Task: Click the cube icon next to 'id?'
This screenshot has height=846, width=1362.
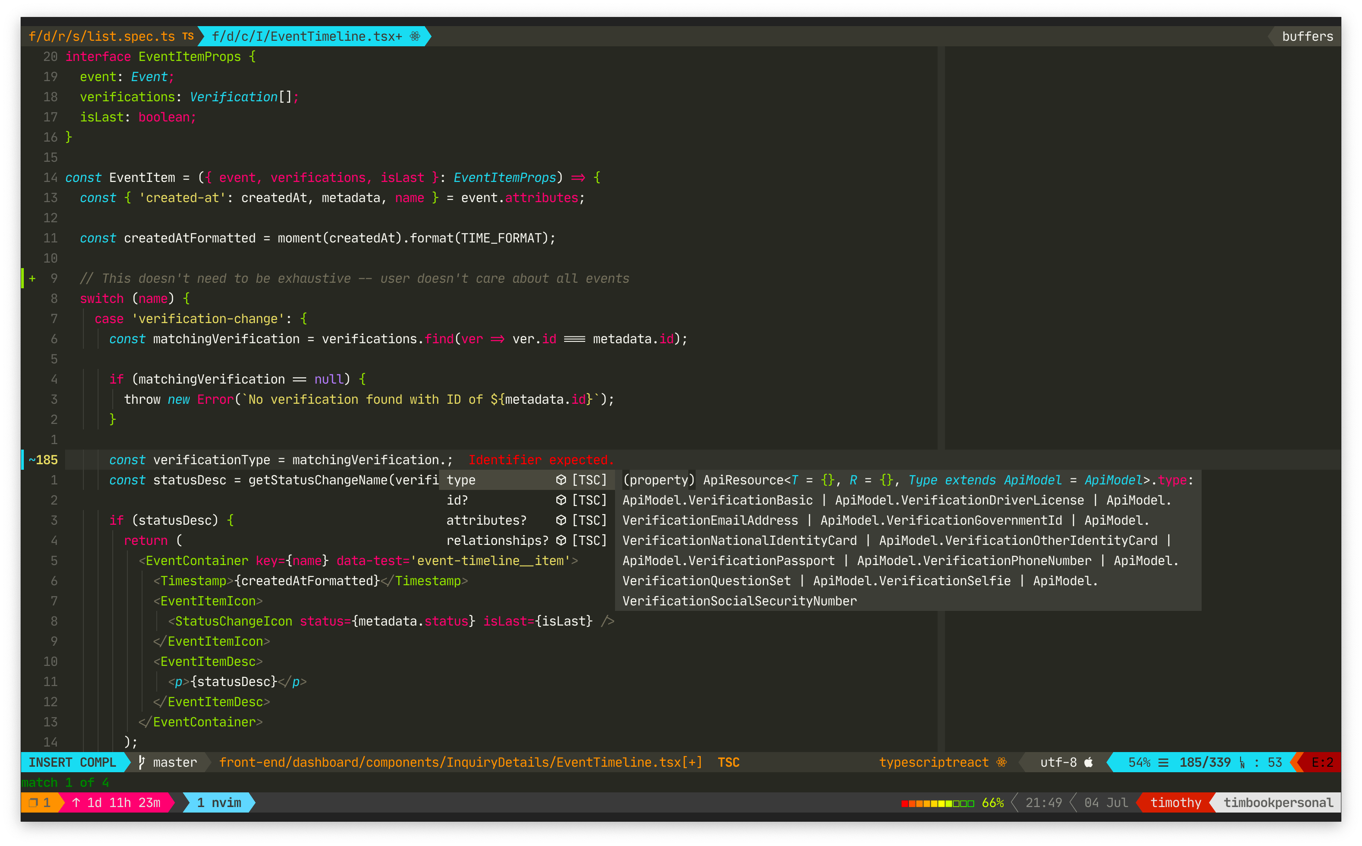Action: coord(560,500)
